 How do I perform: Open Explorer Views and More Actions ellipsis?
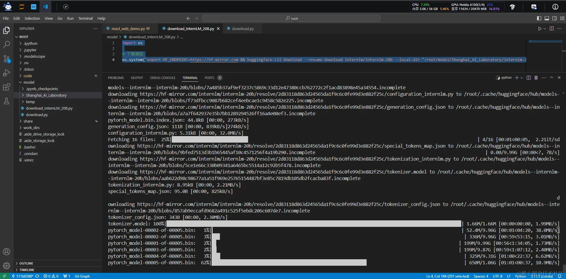click(95, 29)
